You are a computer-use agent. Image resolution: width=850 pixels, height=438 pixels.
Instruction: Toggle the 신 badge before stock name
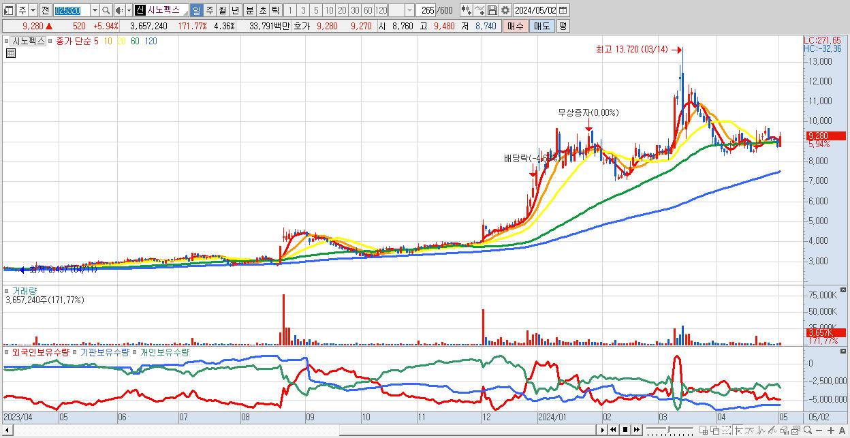(140, 10)
